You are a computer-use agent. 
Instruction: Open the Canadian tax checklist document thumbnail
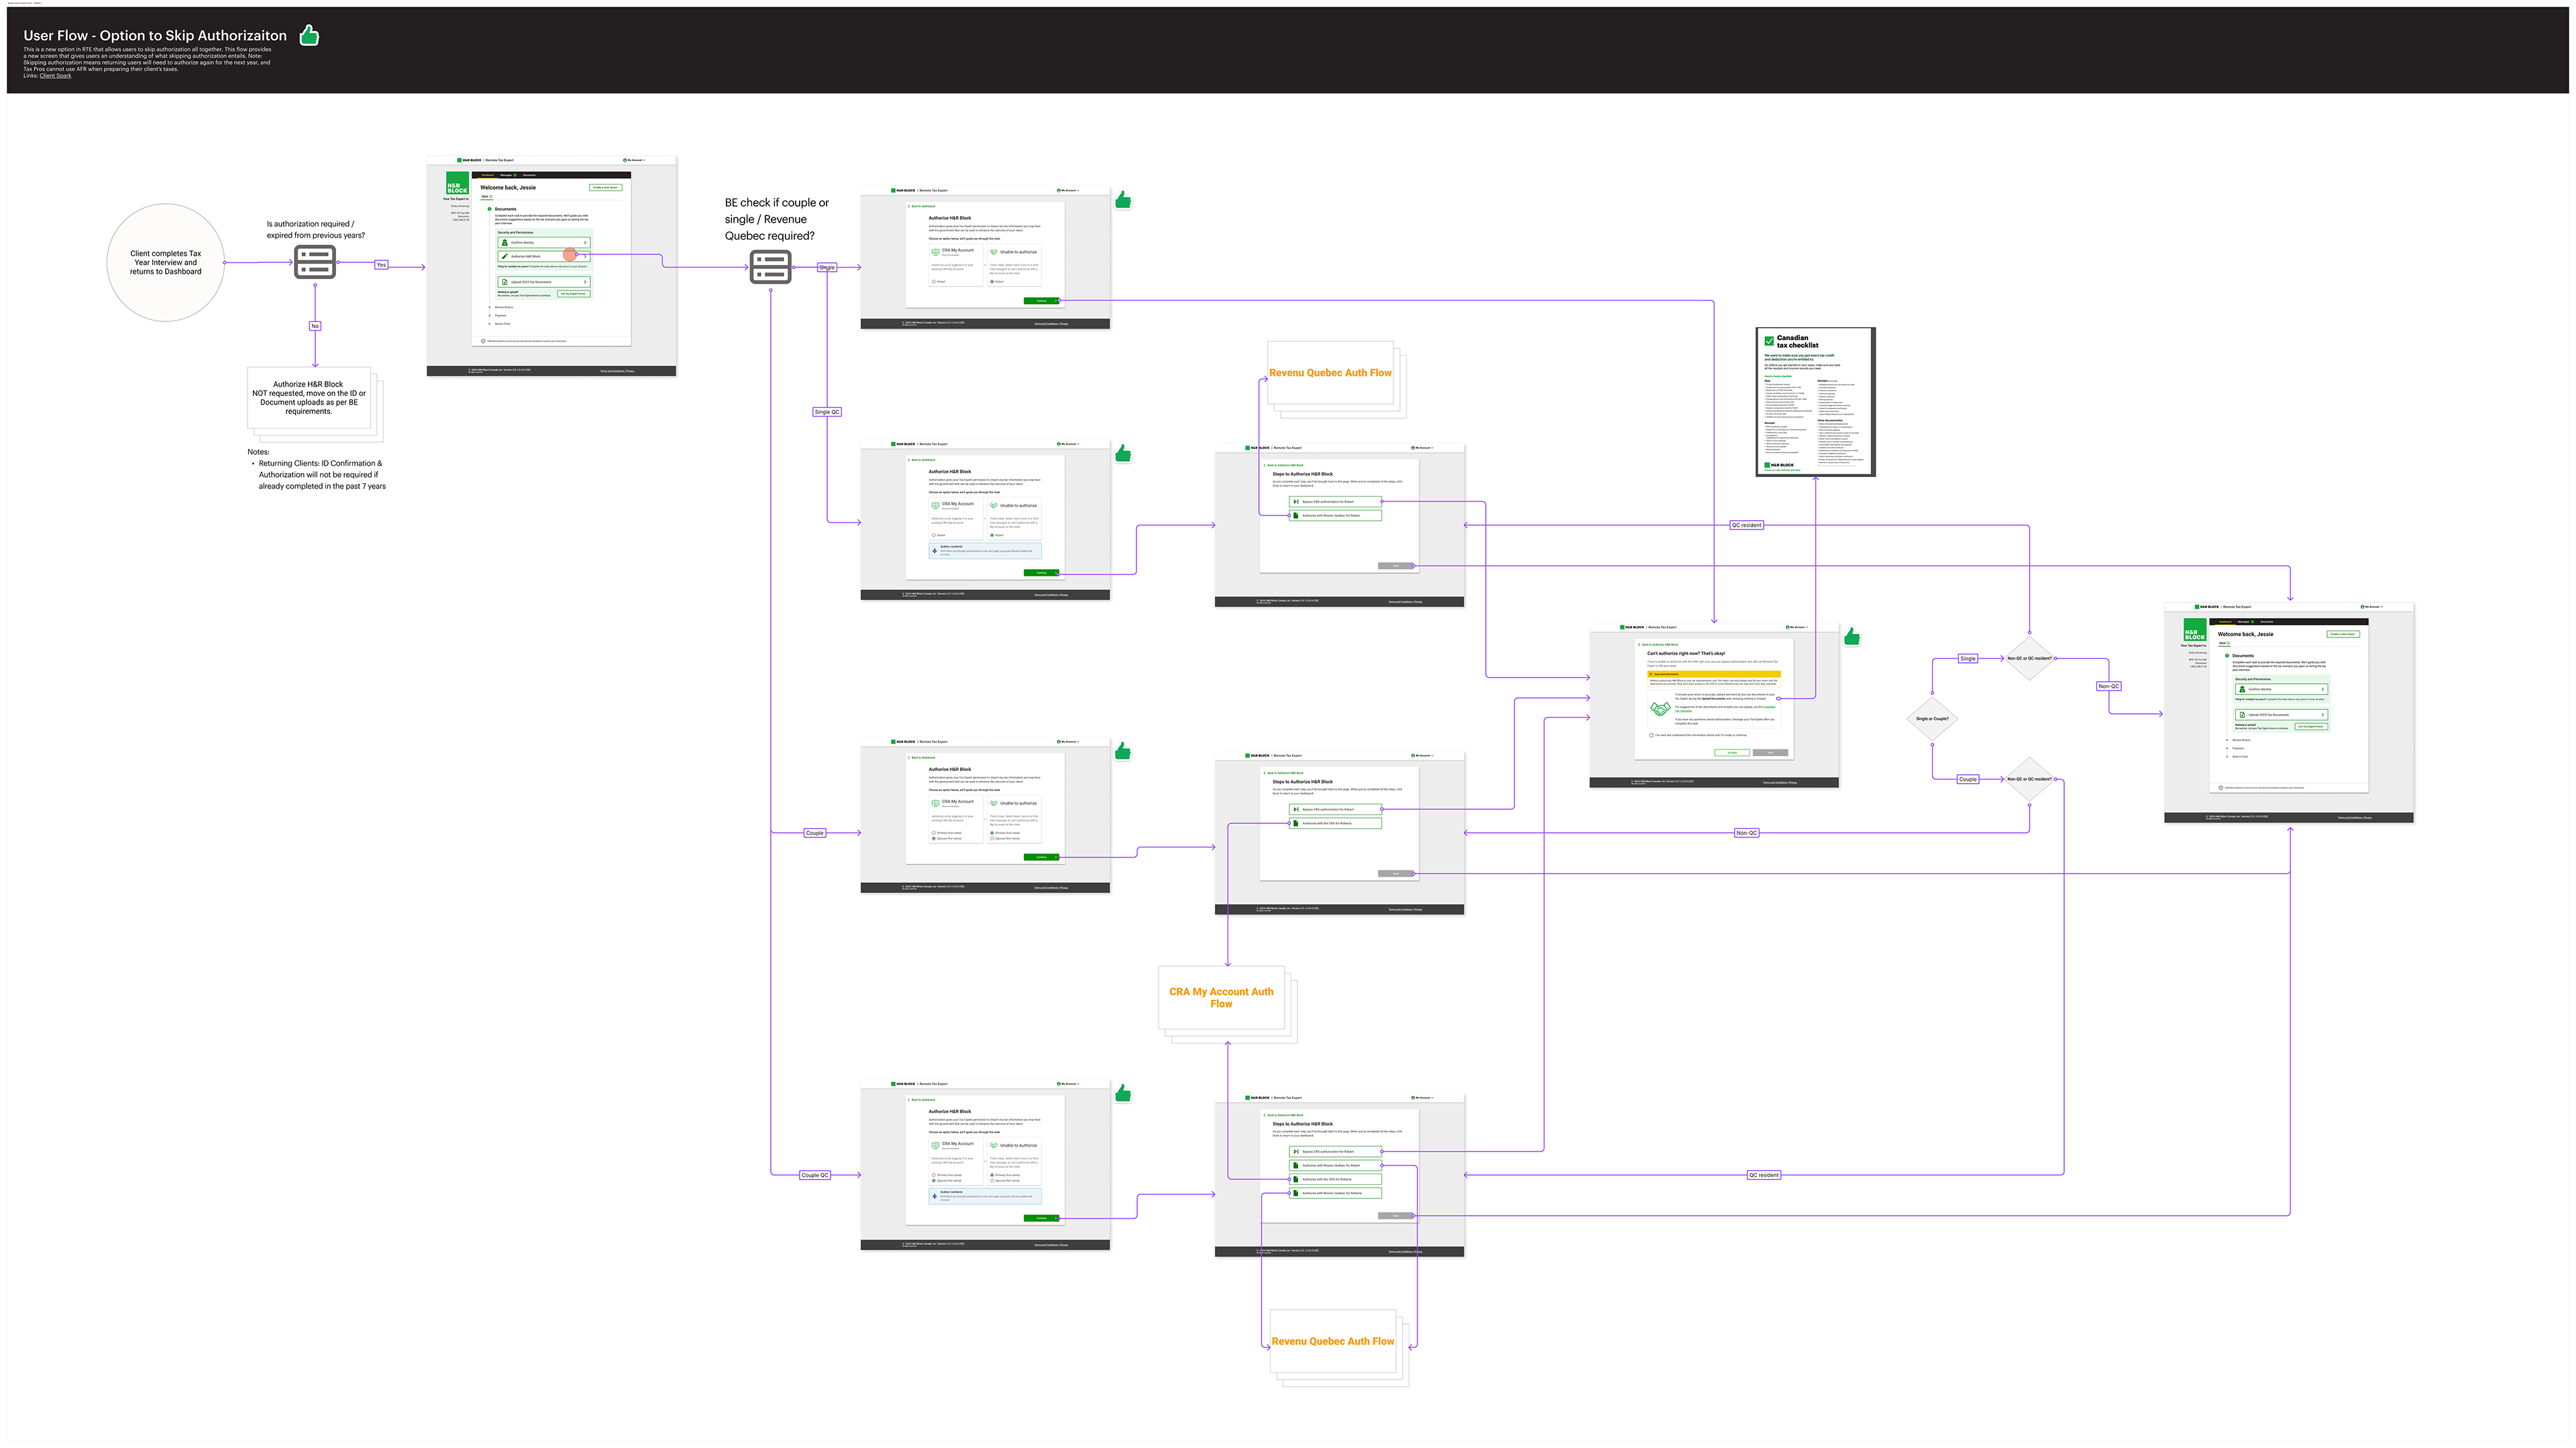(x=1815, y=402)
